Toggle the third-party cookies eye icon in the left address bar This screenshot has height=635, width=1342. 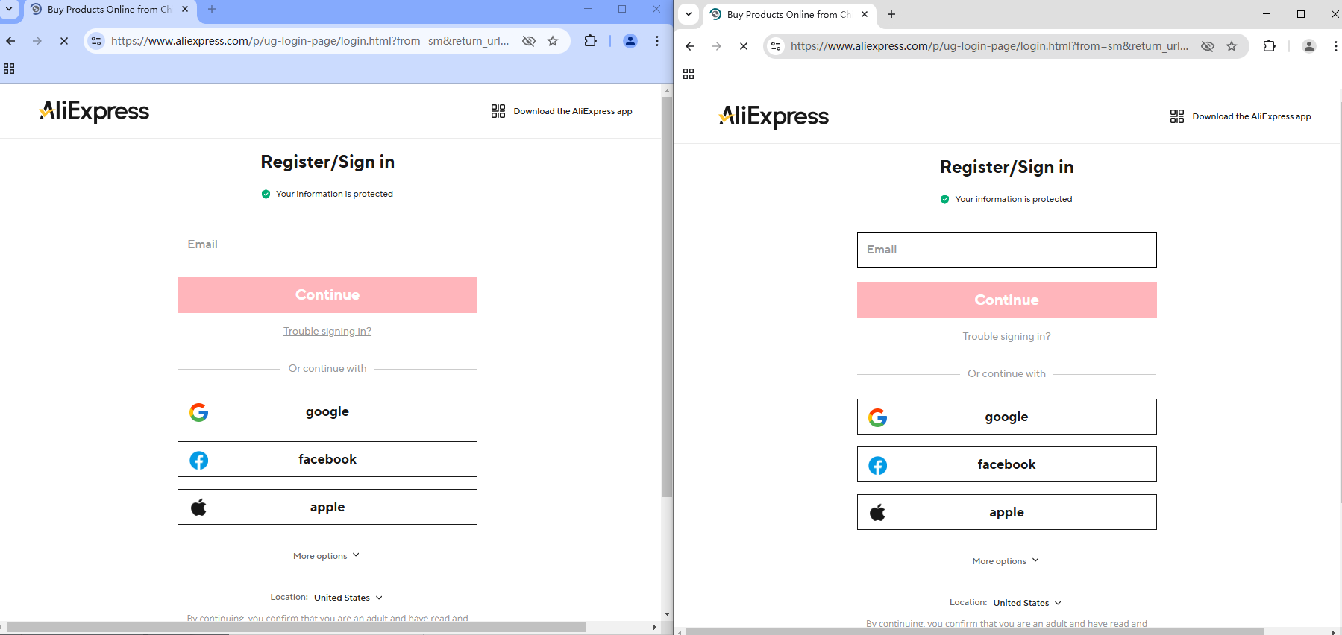(529, 41)
